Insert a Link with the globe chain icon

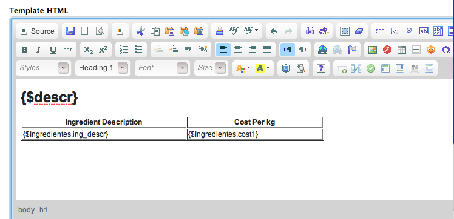pyautogui.click(x=322, y=50)
